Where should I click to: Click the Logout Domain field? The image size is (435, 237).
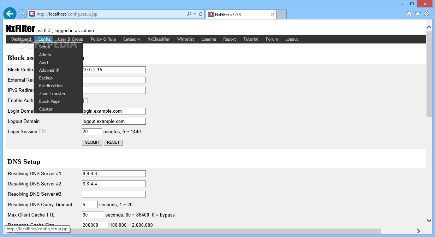tap(114, 122)
